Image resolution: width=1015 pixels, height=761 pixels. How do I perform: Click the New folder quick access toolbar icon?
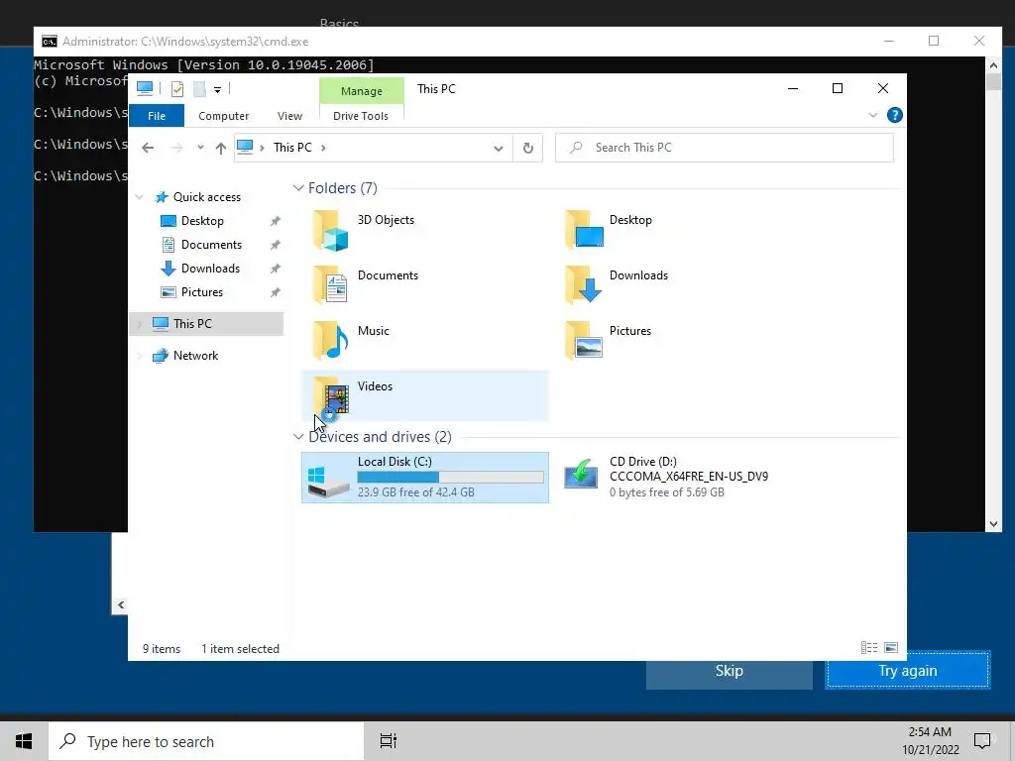tap(199, 89)
